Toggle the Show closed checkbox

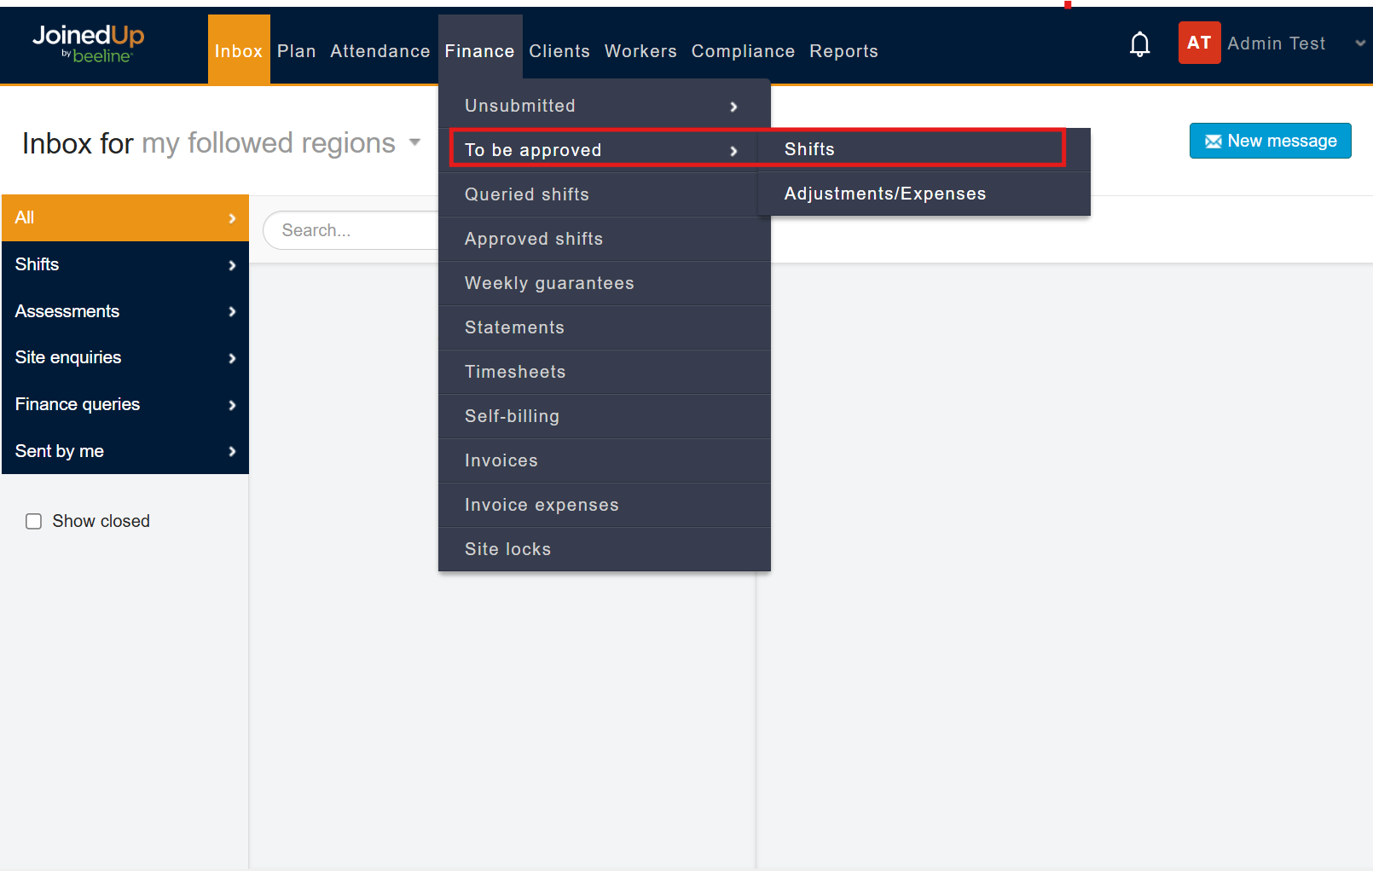[34, 521]
